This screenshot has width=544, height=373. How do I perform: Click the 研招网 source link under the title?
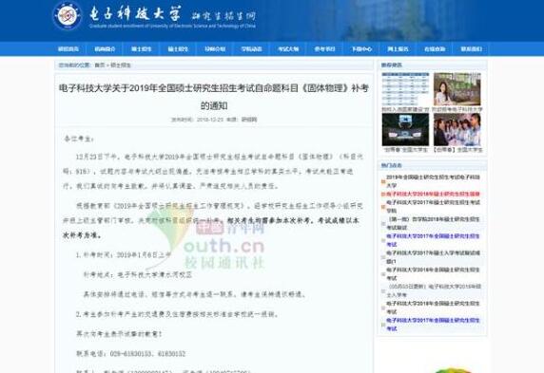click(x=249, y=120)
